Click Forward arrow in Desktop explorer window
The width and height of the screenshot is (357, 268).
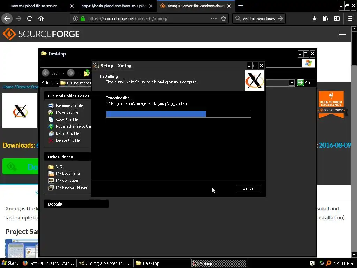pyautogui.click(x=70, y=73)
